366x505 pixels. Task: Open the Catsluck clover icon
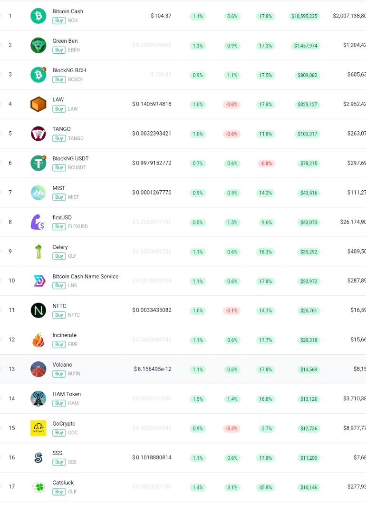(x=39, y=487)
